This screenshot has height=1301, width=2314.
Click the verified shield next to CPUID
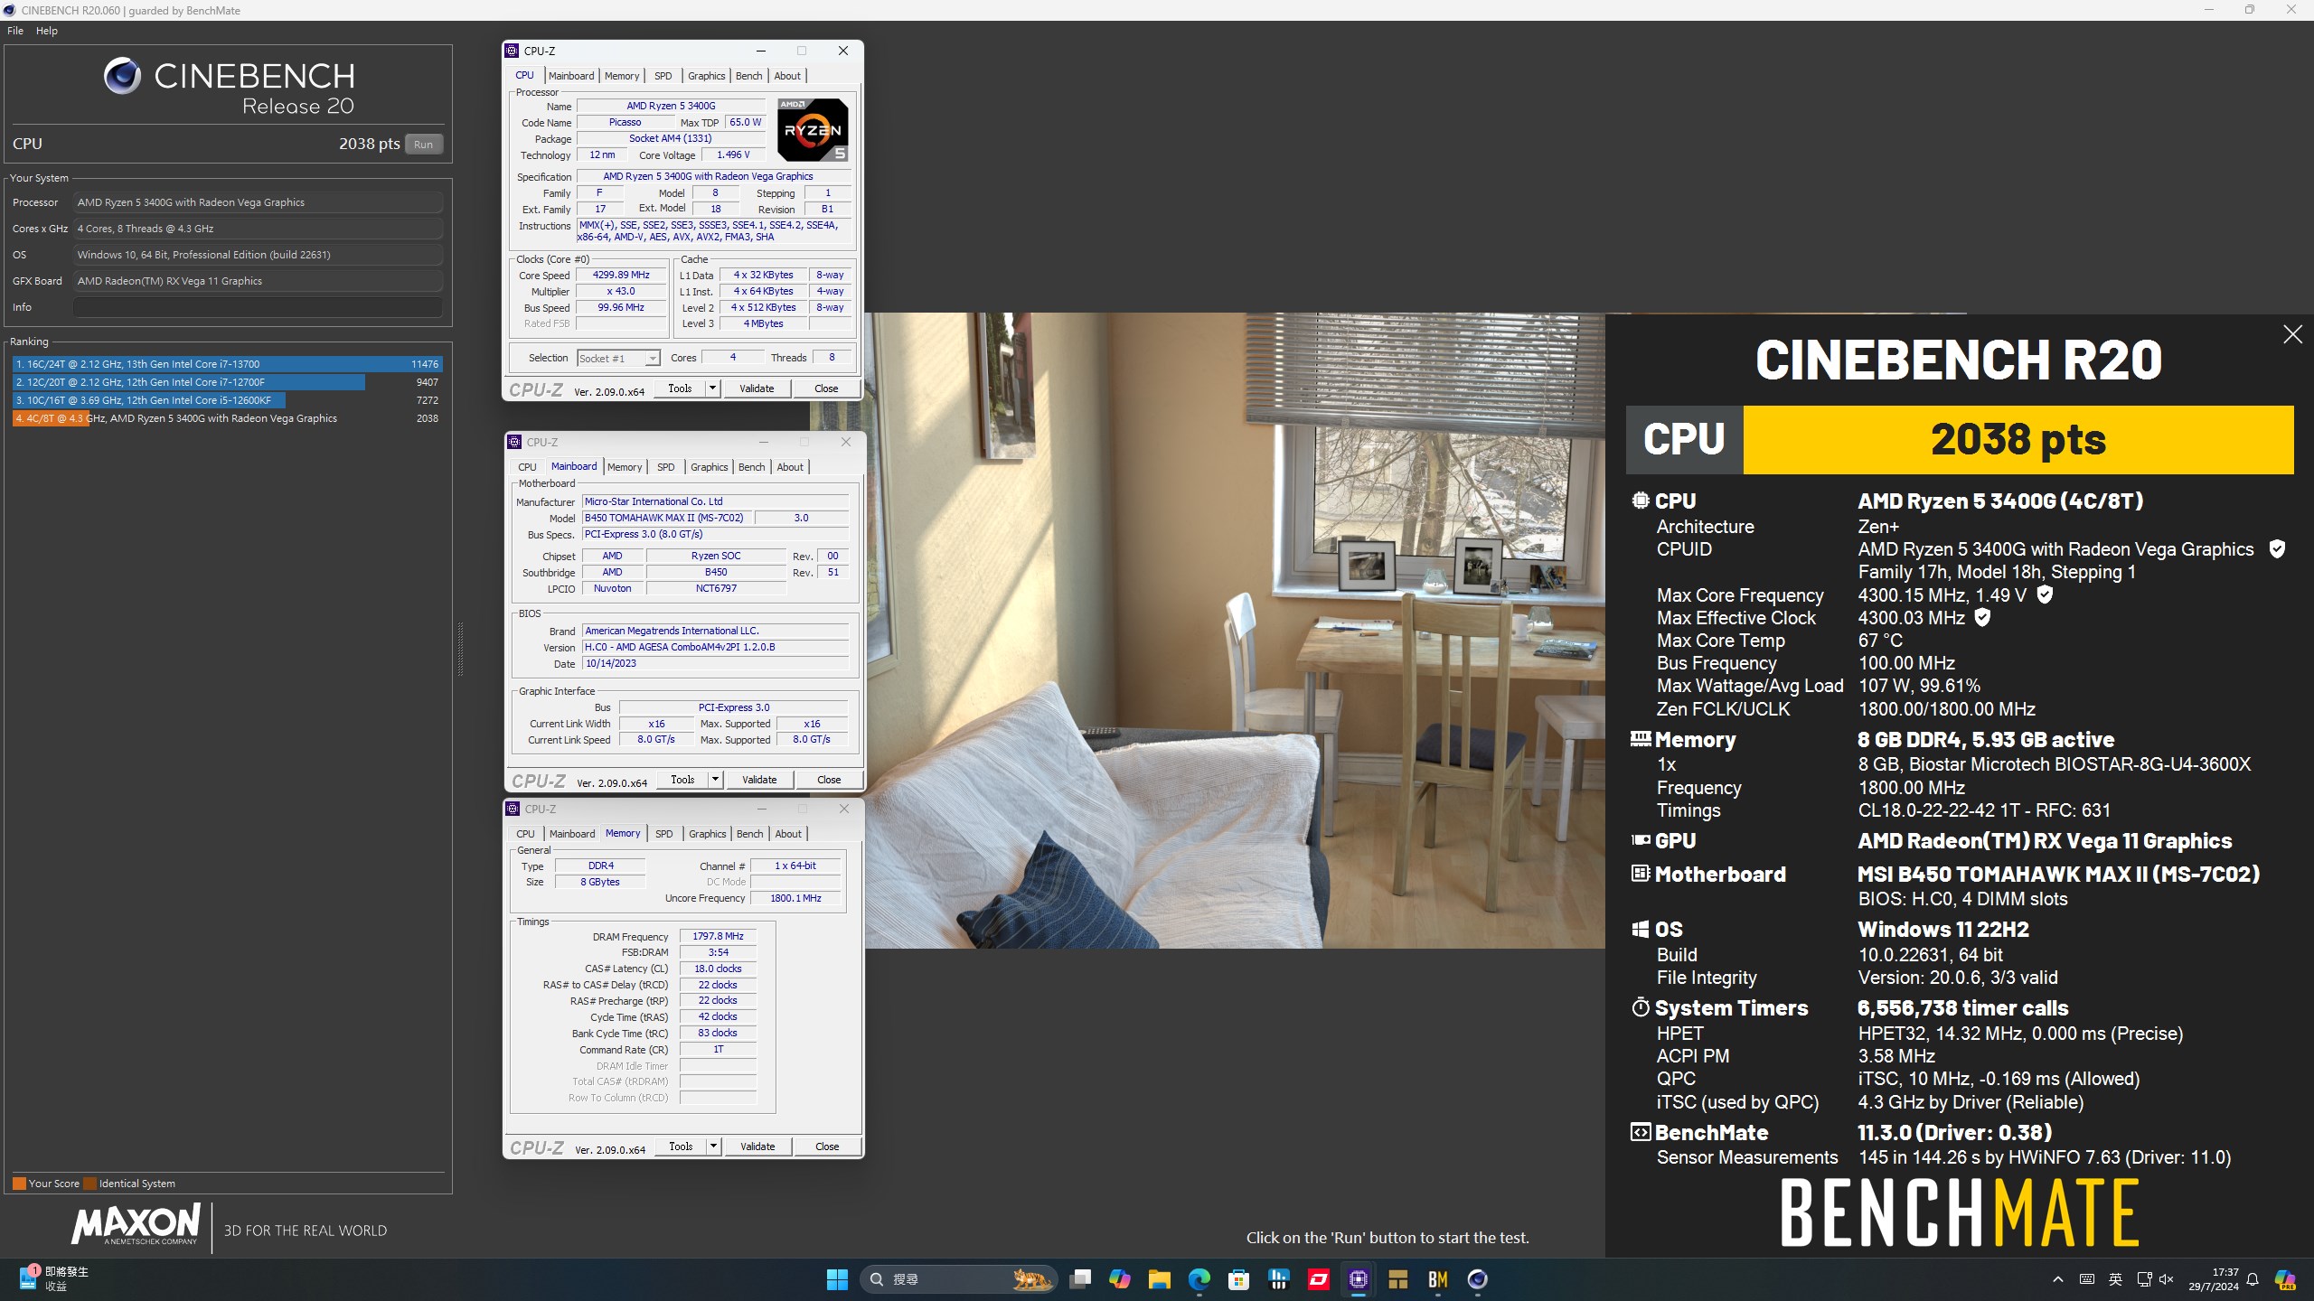coord(2277,549)
